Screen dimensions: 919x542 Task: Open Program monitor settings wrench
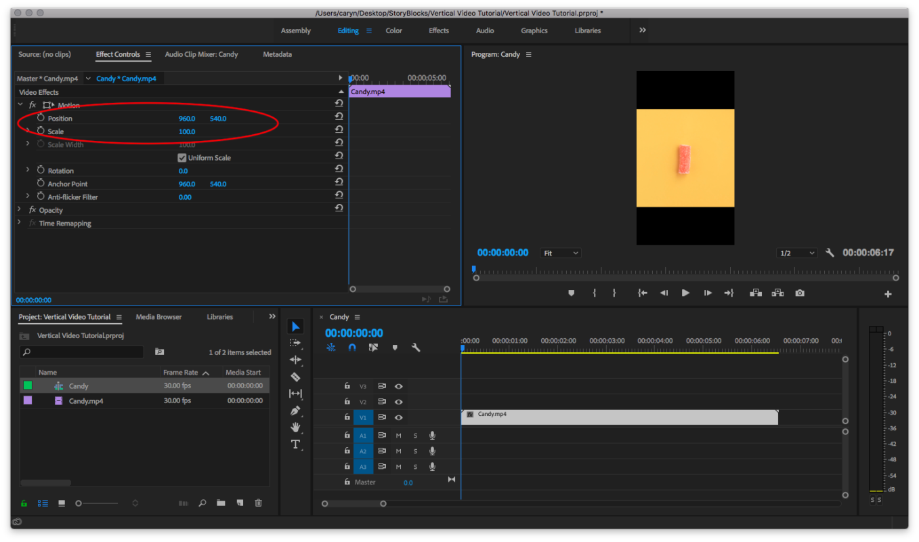[830, 253]
